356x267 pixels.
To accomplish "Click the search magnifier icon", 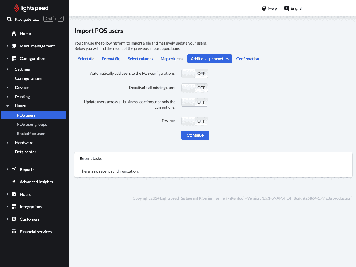I will click(x=9, y=19).
